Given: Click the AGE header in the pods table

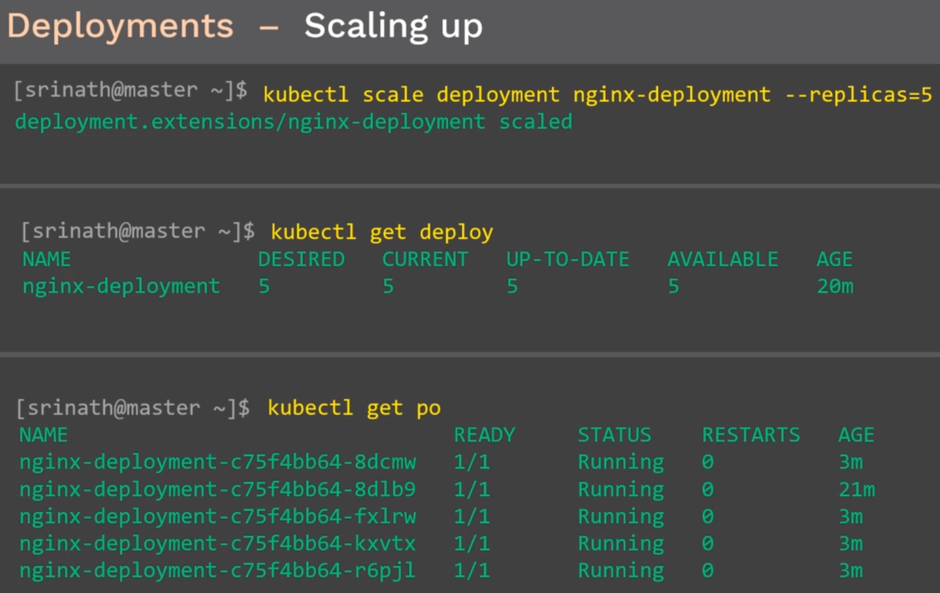Looking at the screenshot, I should coord(856,435).
